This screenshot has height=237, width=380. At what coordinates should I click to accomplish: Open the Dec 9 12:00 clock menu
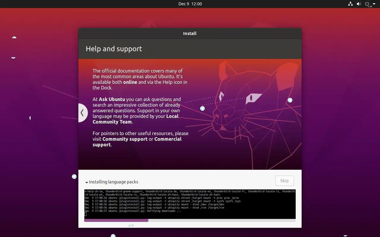coord(190,4)
